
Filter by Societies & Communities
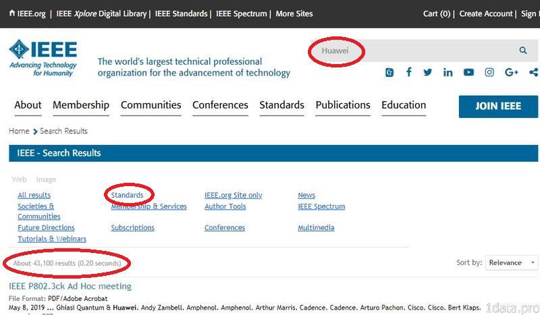click(39, 211)
